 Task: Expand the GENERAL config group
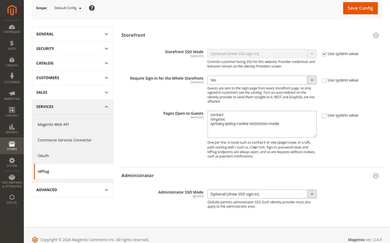(73, 34)
